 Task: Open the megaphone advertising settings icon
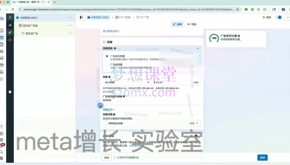(x=2, y=58)
